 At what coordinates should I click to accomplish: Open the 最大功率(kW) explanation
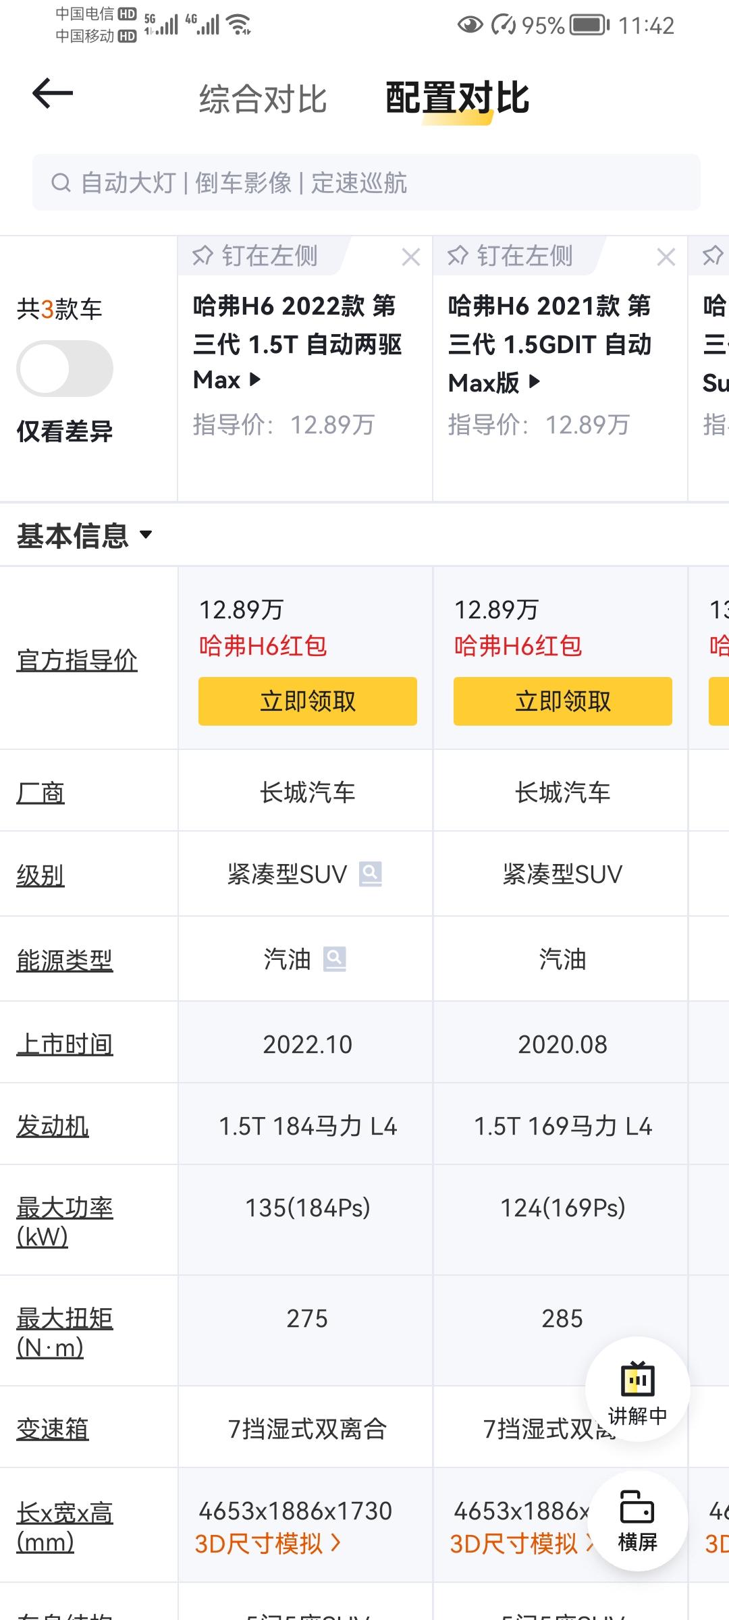coord(65,1221)
